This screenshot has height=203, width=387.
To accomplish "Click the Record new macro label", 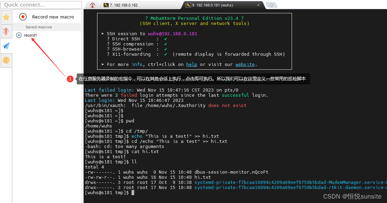I will point(53,17).
